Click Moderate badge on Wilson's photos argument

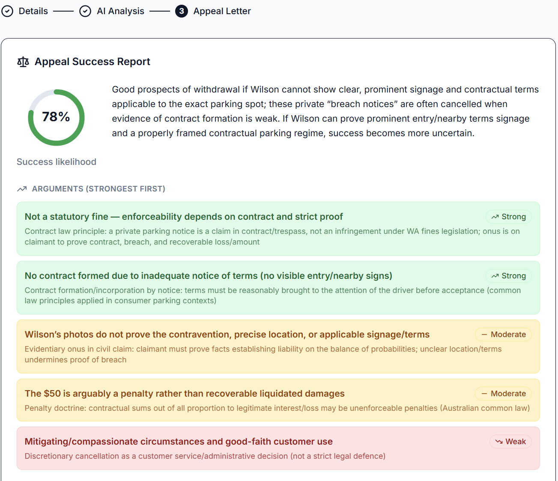click(x=503, y=335)
